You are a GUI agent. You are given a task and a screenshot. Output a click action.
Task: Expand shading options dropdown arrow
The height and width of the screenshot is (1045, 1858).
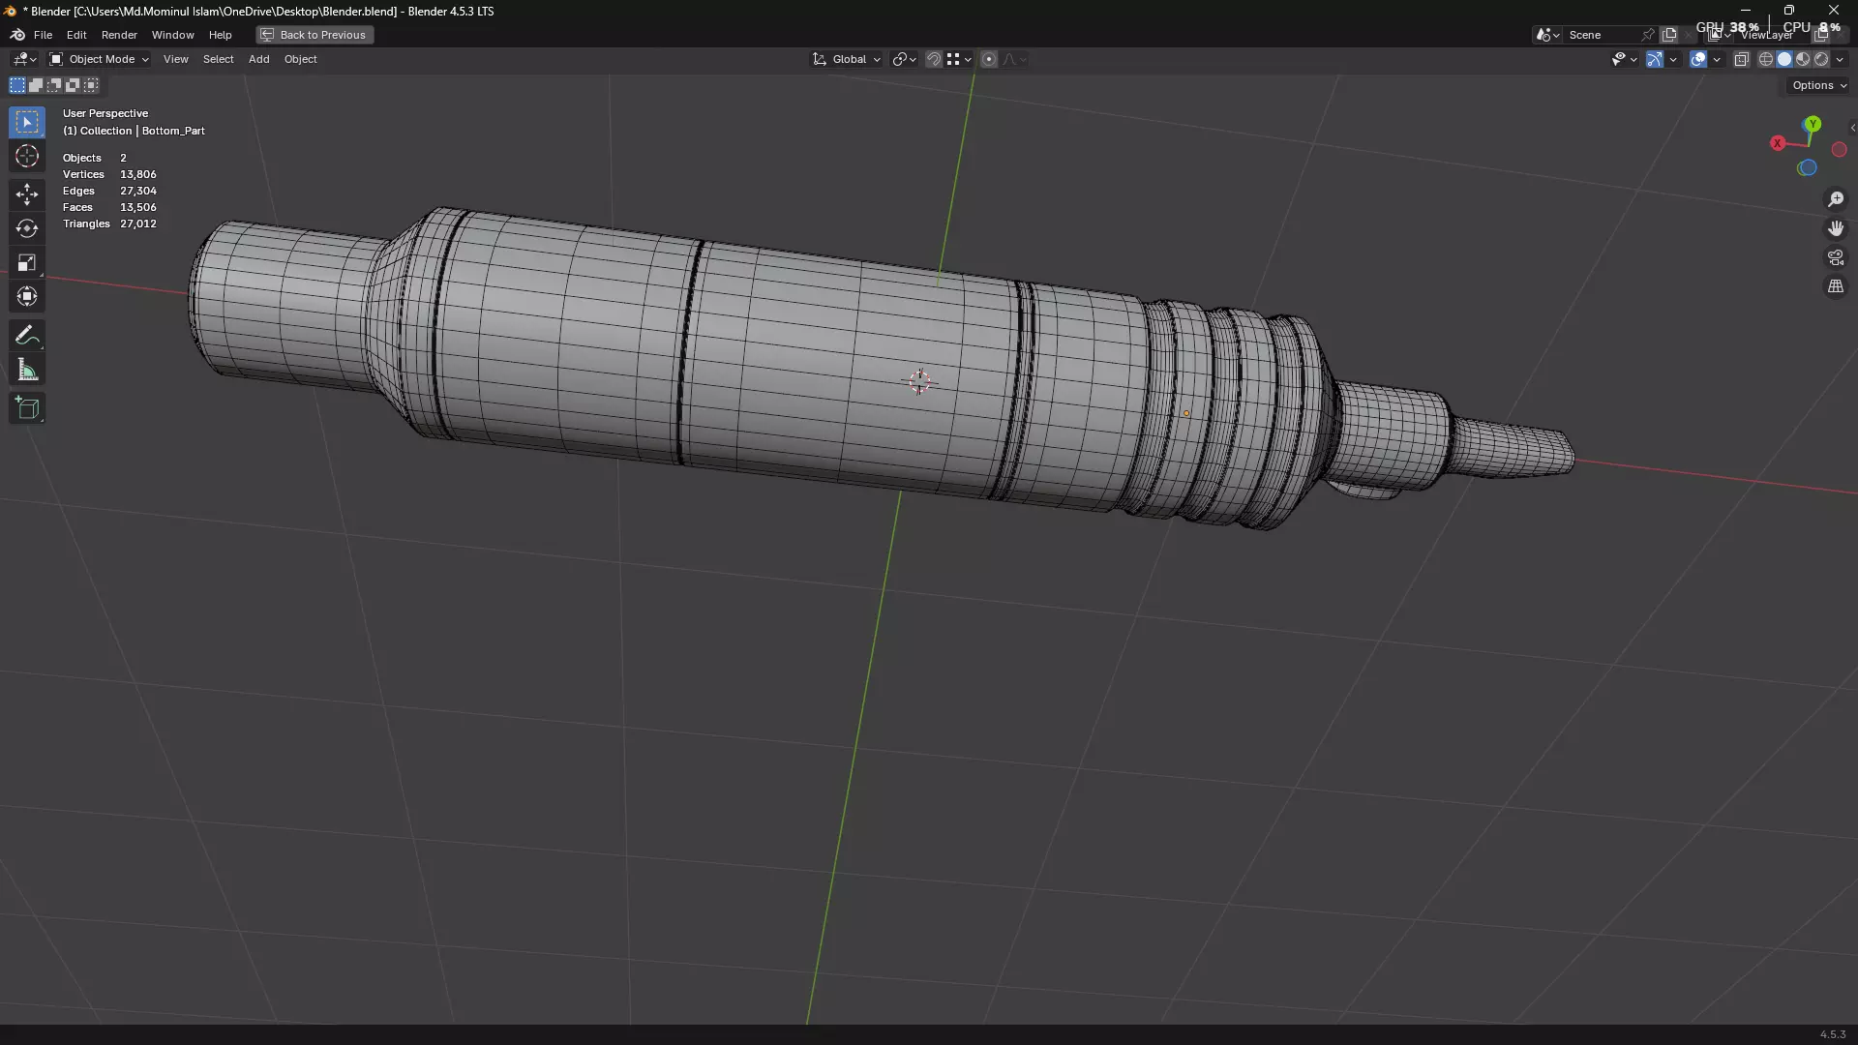tap(1840, 59)
